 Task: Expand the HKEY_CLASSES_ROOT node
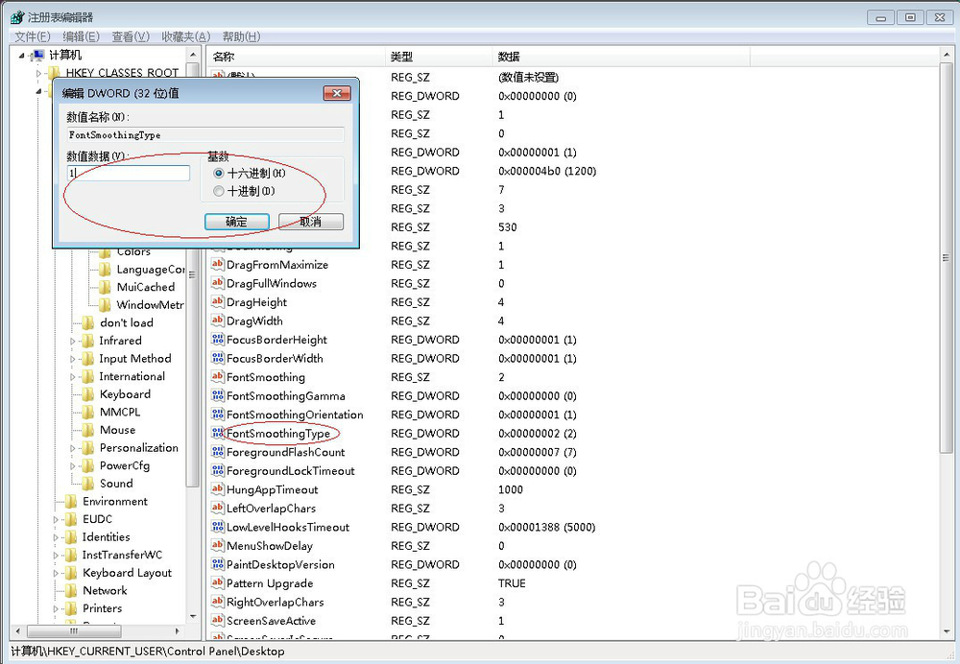click(39, 72)
